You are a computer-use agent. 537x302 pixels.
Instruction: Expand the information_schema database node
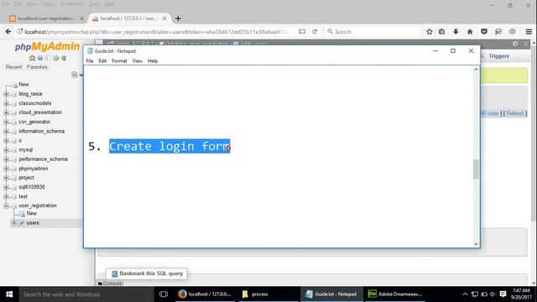(x=6, y=131)
